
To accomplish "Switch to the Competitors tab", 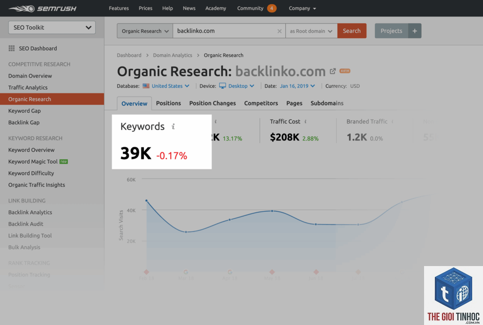I will coord(261,103).
